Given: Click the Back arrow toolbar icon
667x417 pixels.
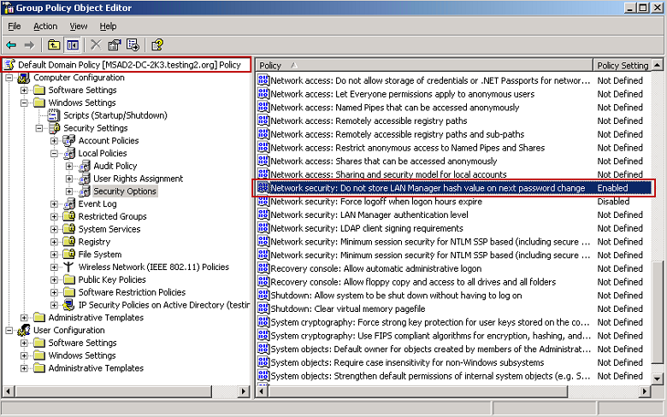Looking at the screenshot, I should (x=11, y=44).
